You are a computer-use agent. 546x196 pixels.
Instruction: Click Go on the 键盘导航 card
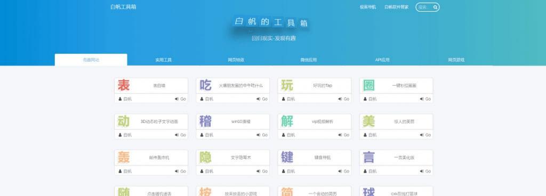click(344, 171)
